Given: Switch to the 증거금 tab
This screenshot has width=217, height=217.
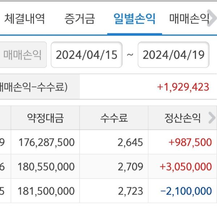Looking at the screenshot, I should click(x=79, y=19).
